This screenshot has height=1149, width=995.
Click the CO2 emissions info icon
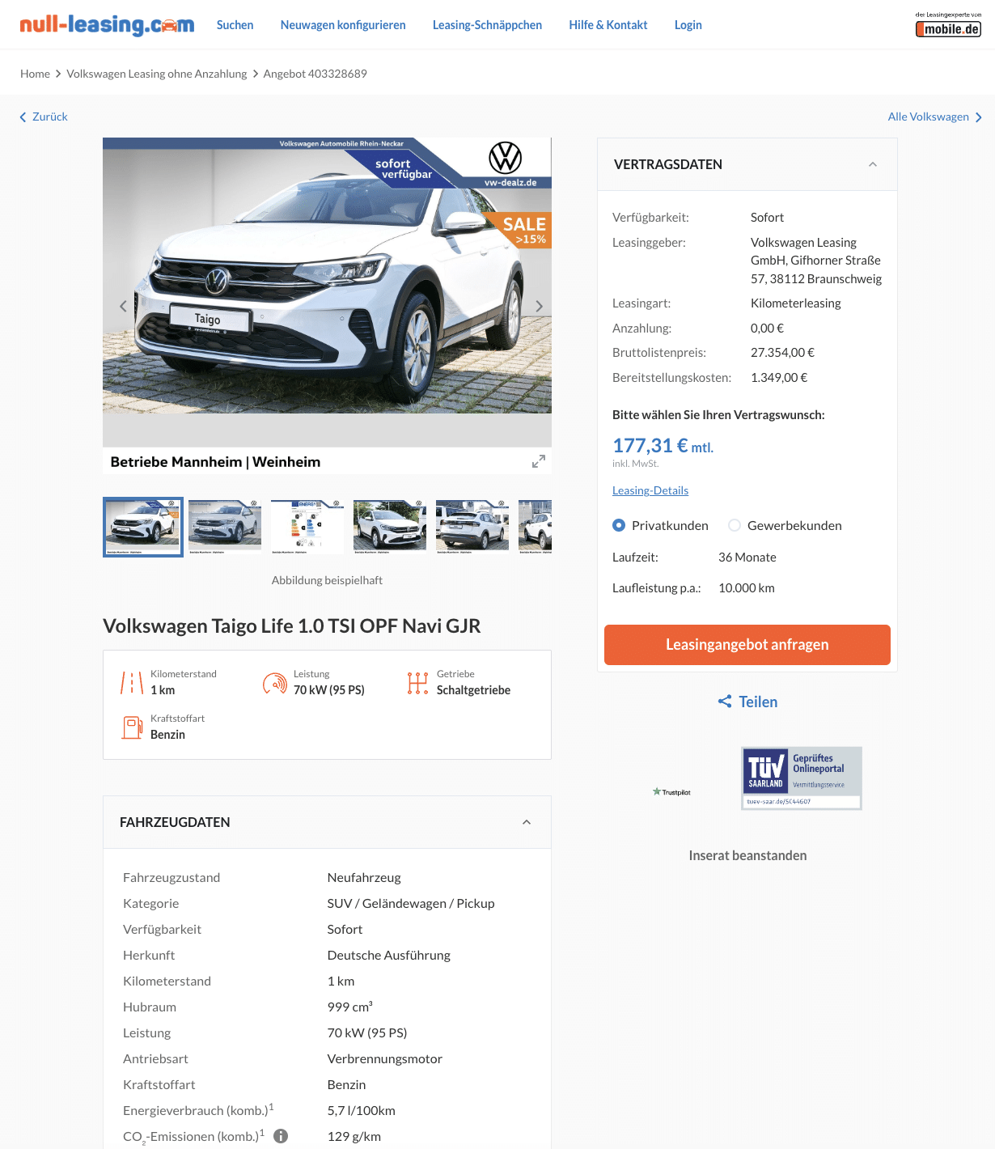[x=281, y=1136]
